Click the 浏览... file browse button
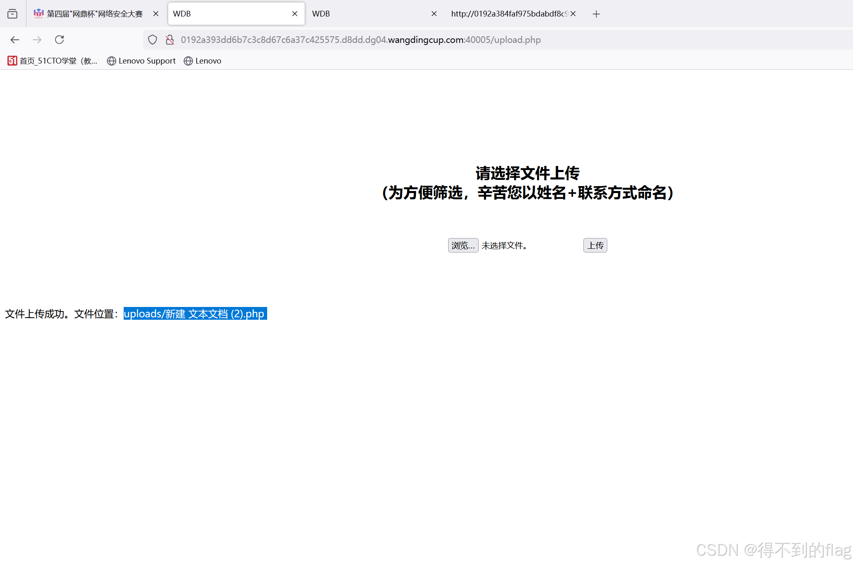Image resolution: width=853 pixels, height=564 pixels. click(463, 245)
